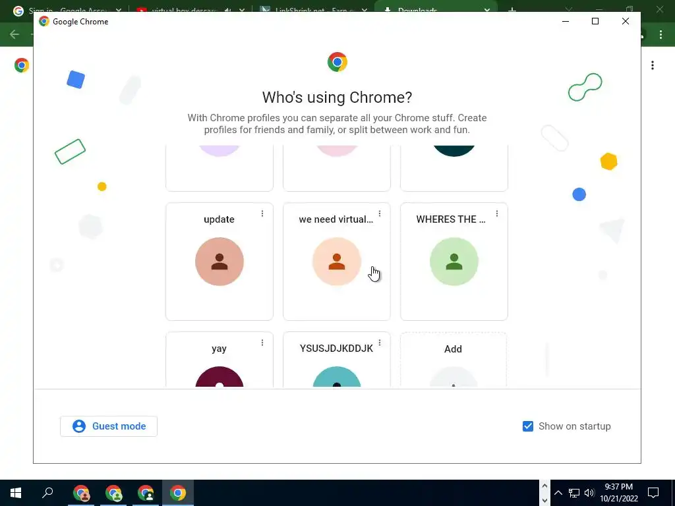This screenshot has height=506, width=675.
Task: Open the taskbar clock and date
Action: (618, 493)
